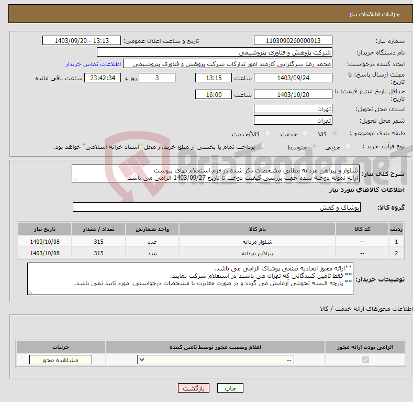Click the need number field 1103090260000913
This screenshot has height=402, width=413.
(293, 41)
